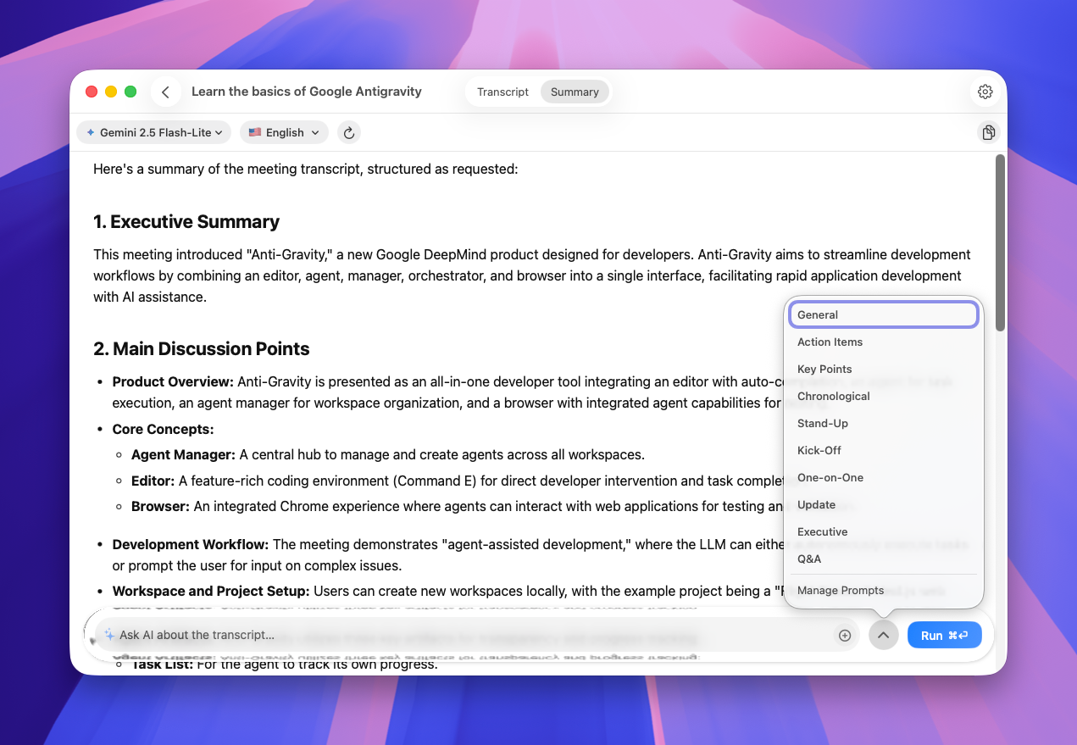Select the Stand-Up prompt option
The width and height of the screenshot is (1077, 745).
click(x=822, y=424)
